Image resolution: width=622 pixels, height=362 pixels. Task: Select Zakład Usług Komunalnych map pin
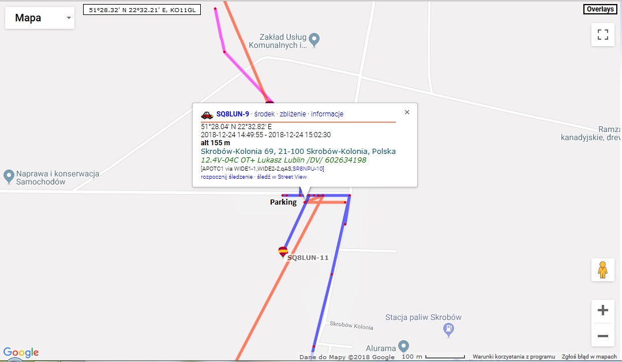(314, 40)
